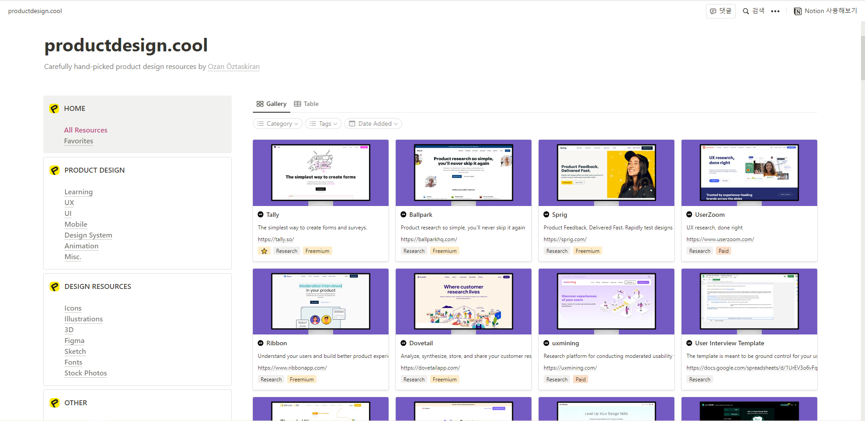Image resolution: width=865 pixels, height=421 pixels.
Task: Open the Misc. link
Action: click(x=73, y=257)
